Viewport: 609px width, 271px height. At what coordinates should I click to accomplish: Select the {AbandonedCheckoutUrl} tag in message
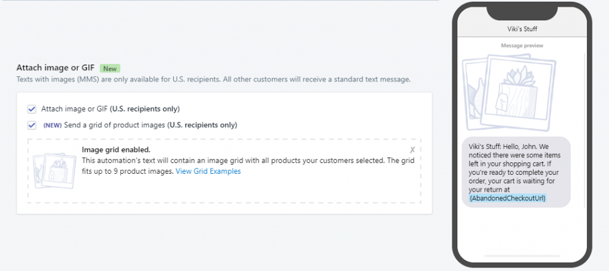pos(507,198)
